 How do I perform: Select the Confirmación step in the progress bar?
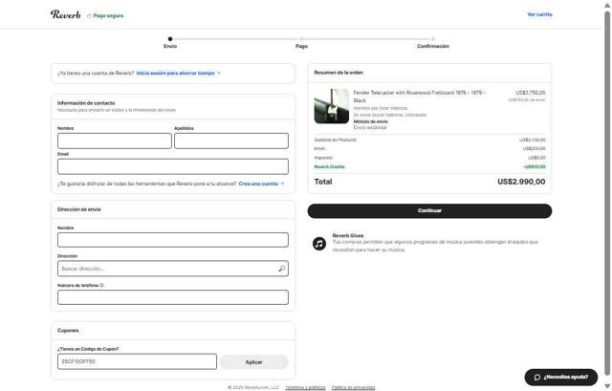click(x=432, y=45)
